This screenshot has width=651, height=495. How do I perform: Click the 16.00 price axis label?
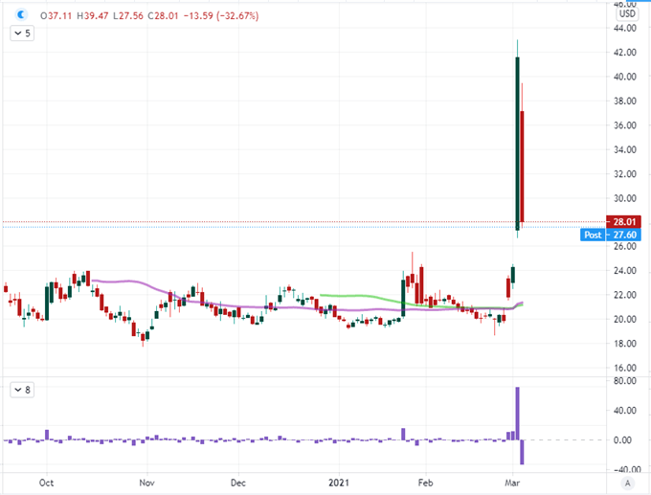click(625, 368)
